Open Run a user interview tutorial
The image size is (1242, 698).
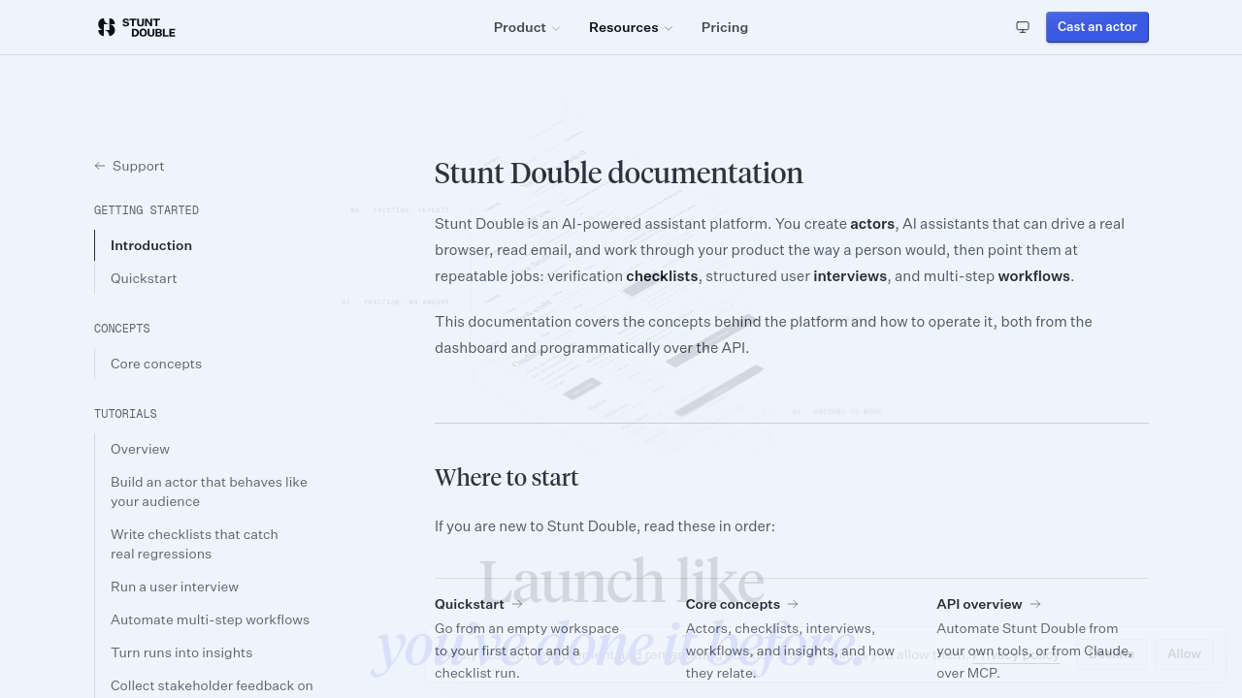pos(175,587)
